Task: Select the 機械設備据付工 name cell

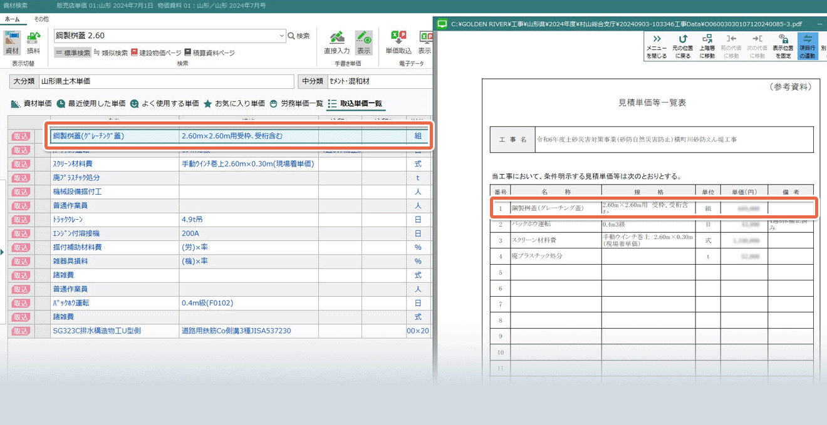Action: coord(115,192)
